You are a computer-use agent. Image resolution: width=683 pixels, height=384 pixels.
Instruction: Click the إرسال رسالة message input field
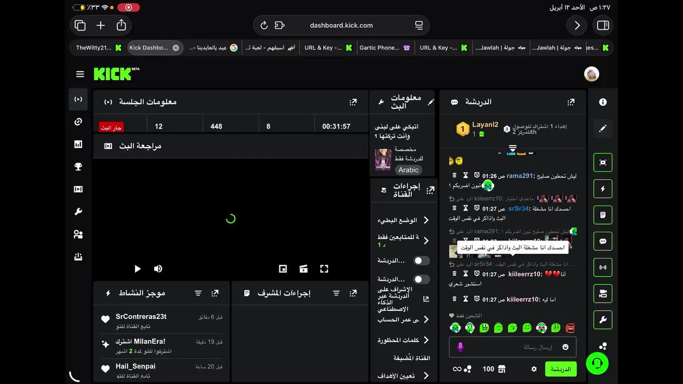[512, 347]
